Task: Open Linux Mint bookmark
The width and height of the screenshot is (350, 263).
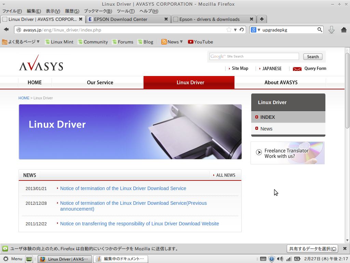Action: [59, 42]
